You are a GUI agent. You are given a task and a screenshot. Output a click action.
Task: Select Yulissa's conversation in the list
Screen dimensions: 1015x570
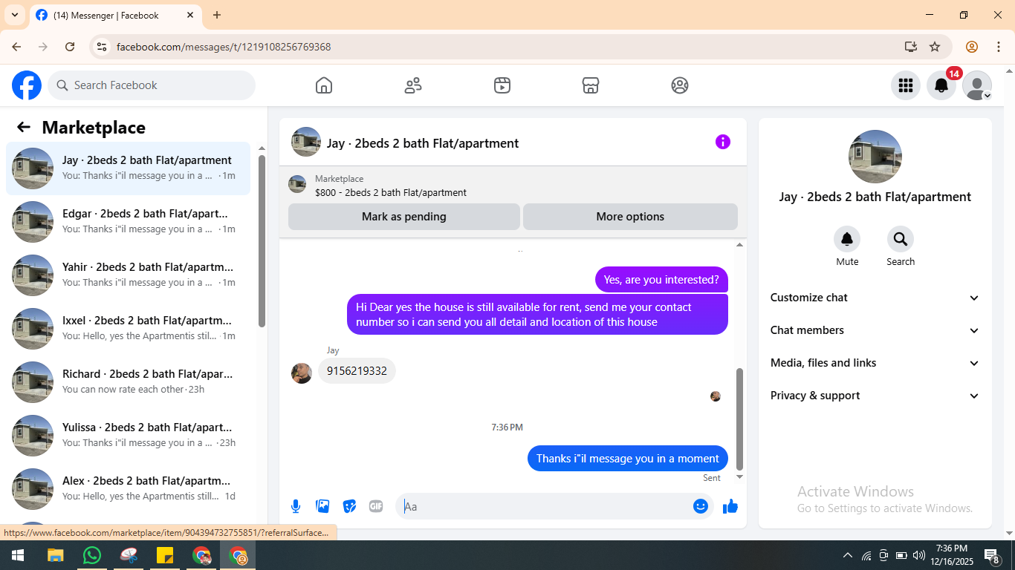128,436
